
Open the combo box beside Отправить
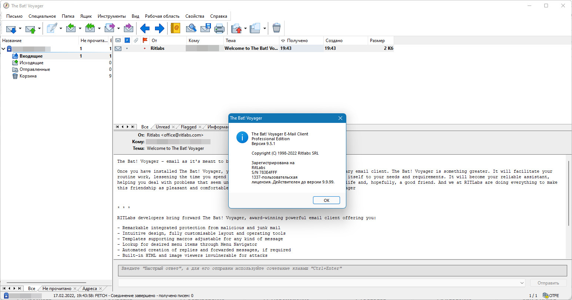pos(522,283)
